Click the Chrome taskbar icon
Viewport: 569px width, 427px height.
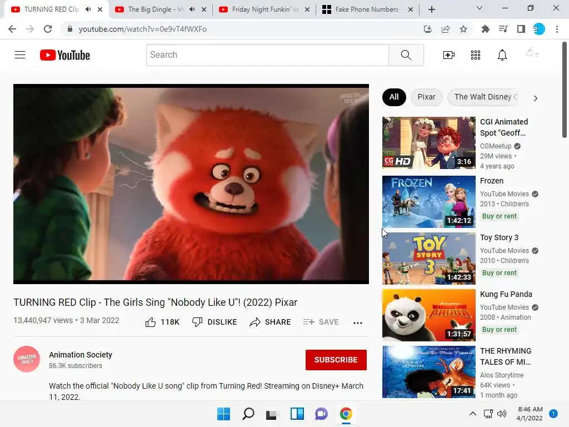[x=346, y=414]
